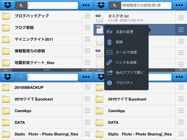Choose 削除 (delete) from the popup menu
Viewport: 187px width, 140px height.
coord(126,42)
